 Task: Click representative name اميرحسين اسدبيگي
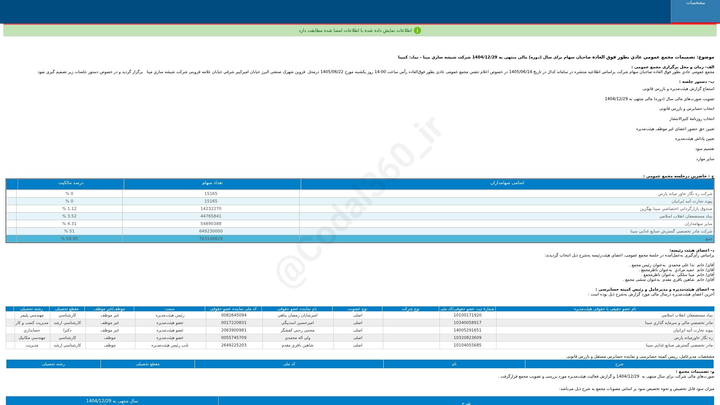pos(297,323)
